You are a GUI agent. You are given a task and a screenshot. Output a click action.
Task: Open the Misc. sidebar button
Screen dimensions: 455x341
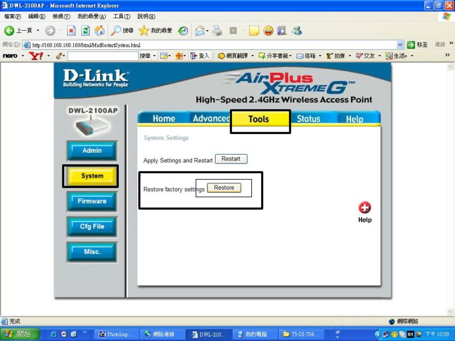92,252
